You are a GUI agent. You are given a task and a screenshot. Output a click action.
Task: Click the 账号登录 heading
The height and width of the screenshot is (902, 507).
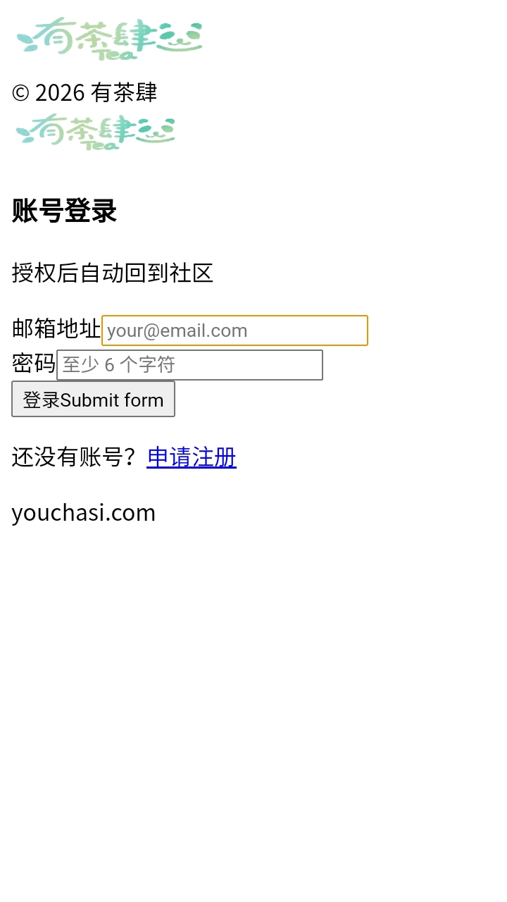pos(64,211)
